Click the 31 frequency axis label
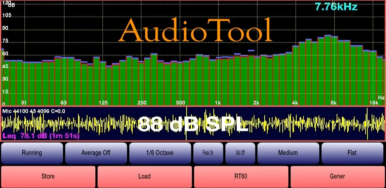This screenshot has height=188, width=386. (x=24, y=103)
